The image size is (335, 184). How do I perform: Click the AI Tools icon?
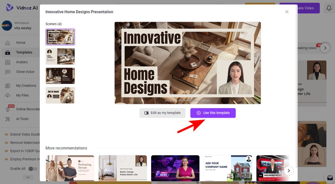point(7,119)
